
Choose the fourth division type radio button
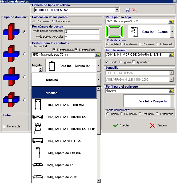24,100
